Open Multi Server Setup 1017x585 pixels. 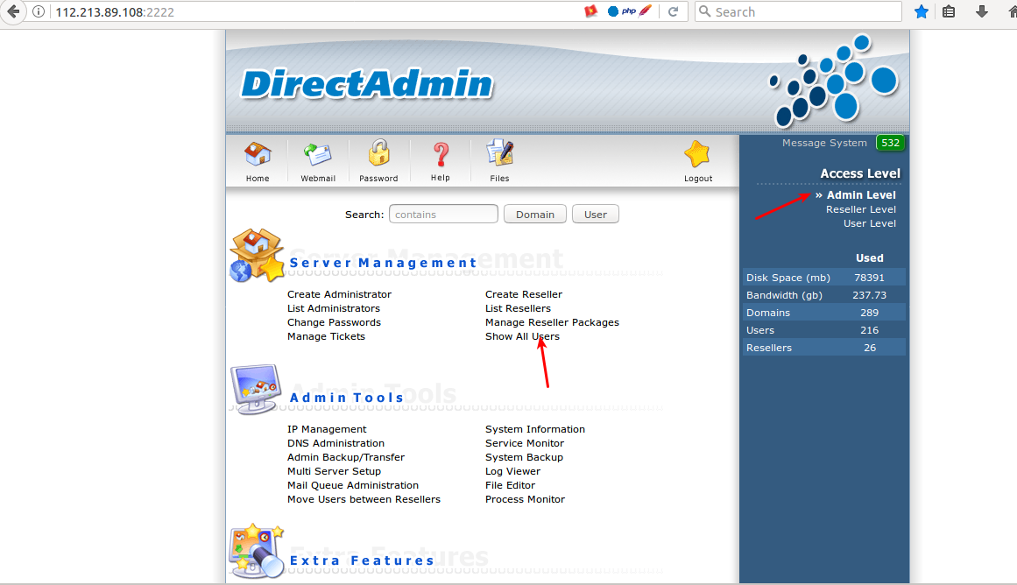pyautogui.click(x=334, y=471)
